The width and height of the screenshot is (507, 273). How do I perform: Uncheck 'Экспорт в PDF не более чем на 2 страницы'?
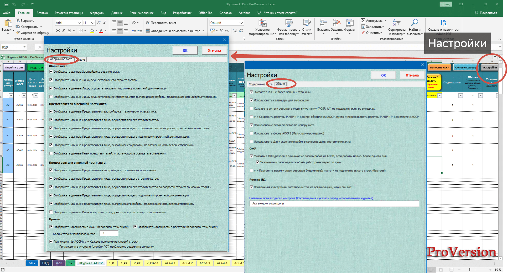[251, 92]
